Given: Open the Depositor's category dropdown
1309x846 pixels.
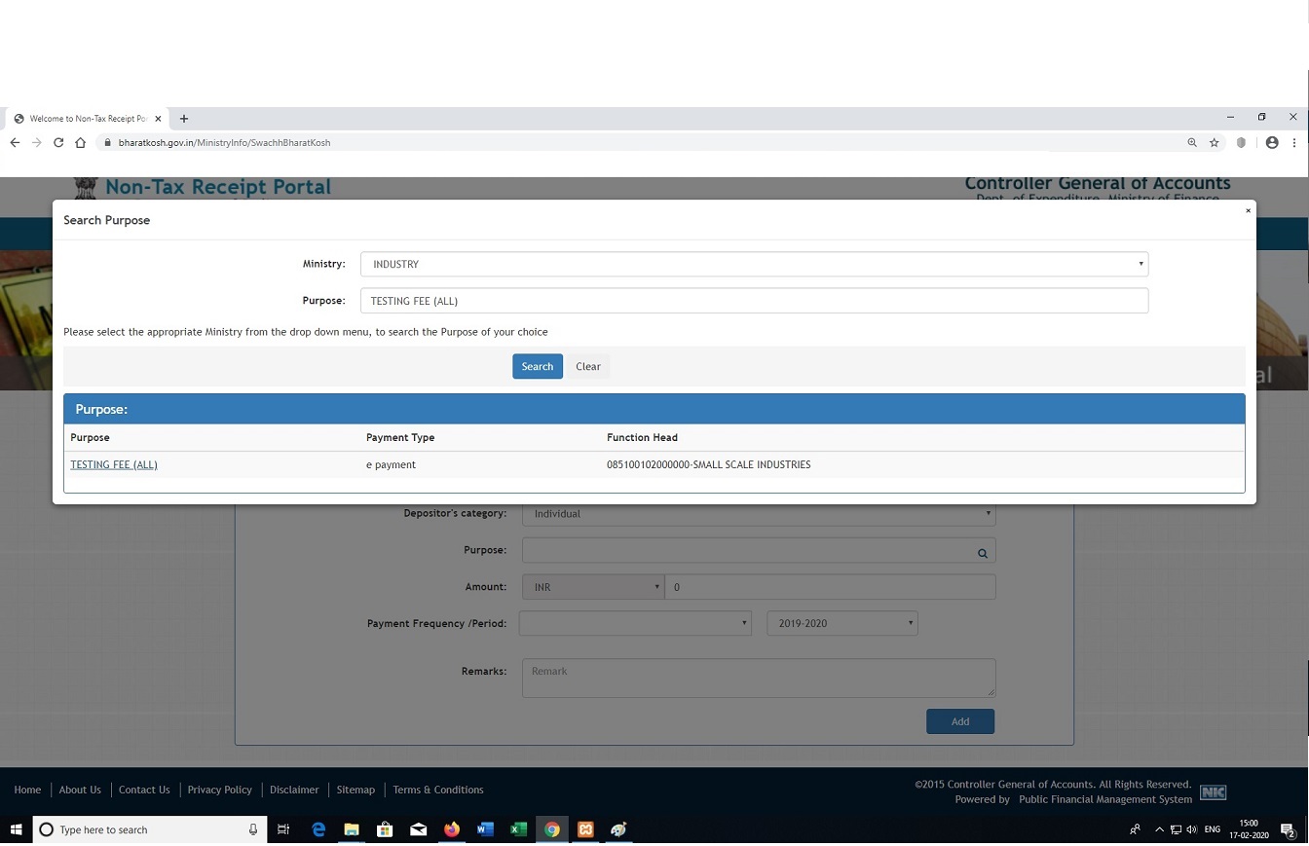Looking at the screenshot, I should point(758,513).
